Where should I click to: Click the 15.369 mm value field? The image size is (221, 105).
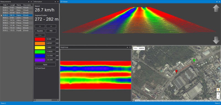pos(51,39)
